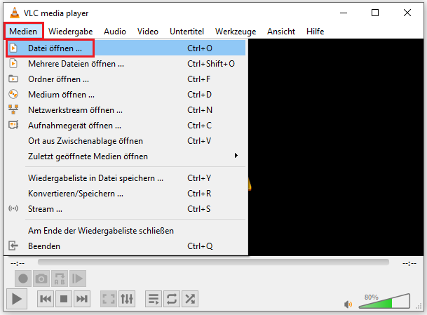427x315 pixels.
Task: Choose 'Medium öffnen ...' entry
Action: [x=126, y=95]
